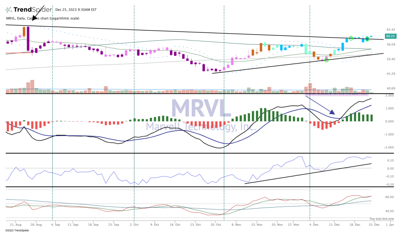Click the 45.29 price axis label
The image size is (402, 233).
391,74
